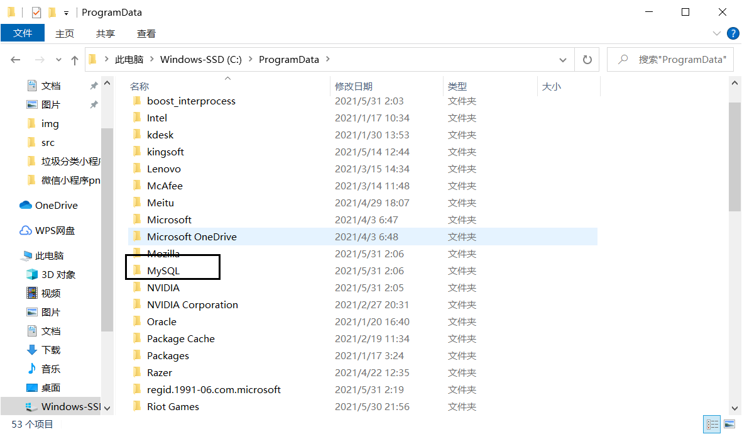Select the boost_interprocess folder icon
The height and width of the screenshot is (434, 742).
[137, 101]
